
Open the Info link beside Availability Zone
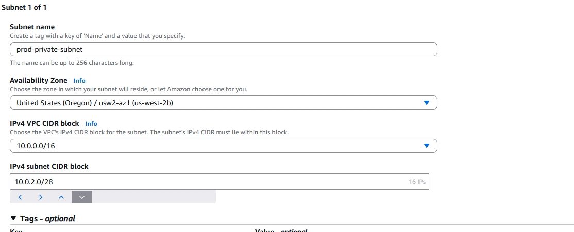(x=79, y=81)
